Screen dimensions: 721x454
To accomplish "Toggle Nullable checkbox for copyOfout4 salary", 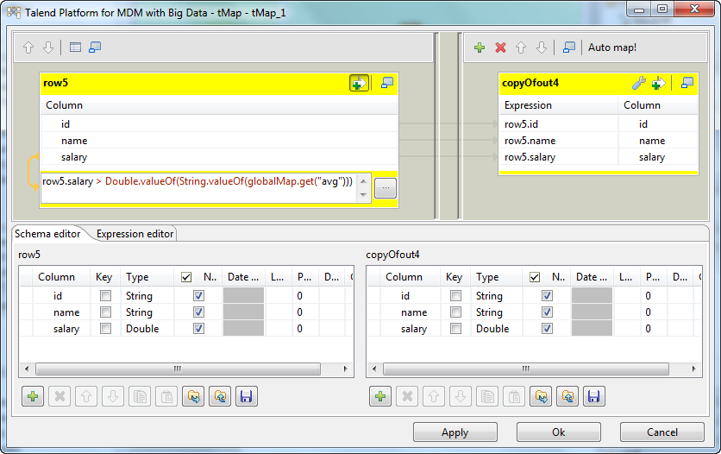I will 547,329.
